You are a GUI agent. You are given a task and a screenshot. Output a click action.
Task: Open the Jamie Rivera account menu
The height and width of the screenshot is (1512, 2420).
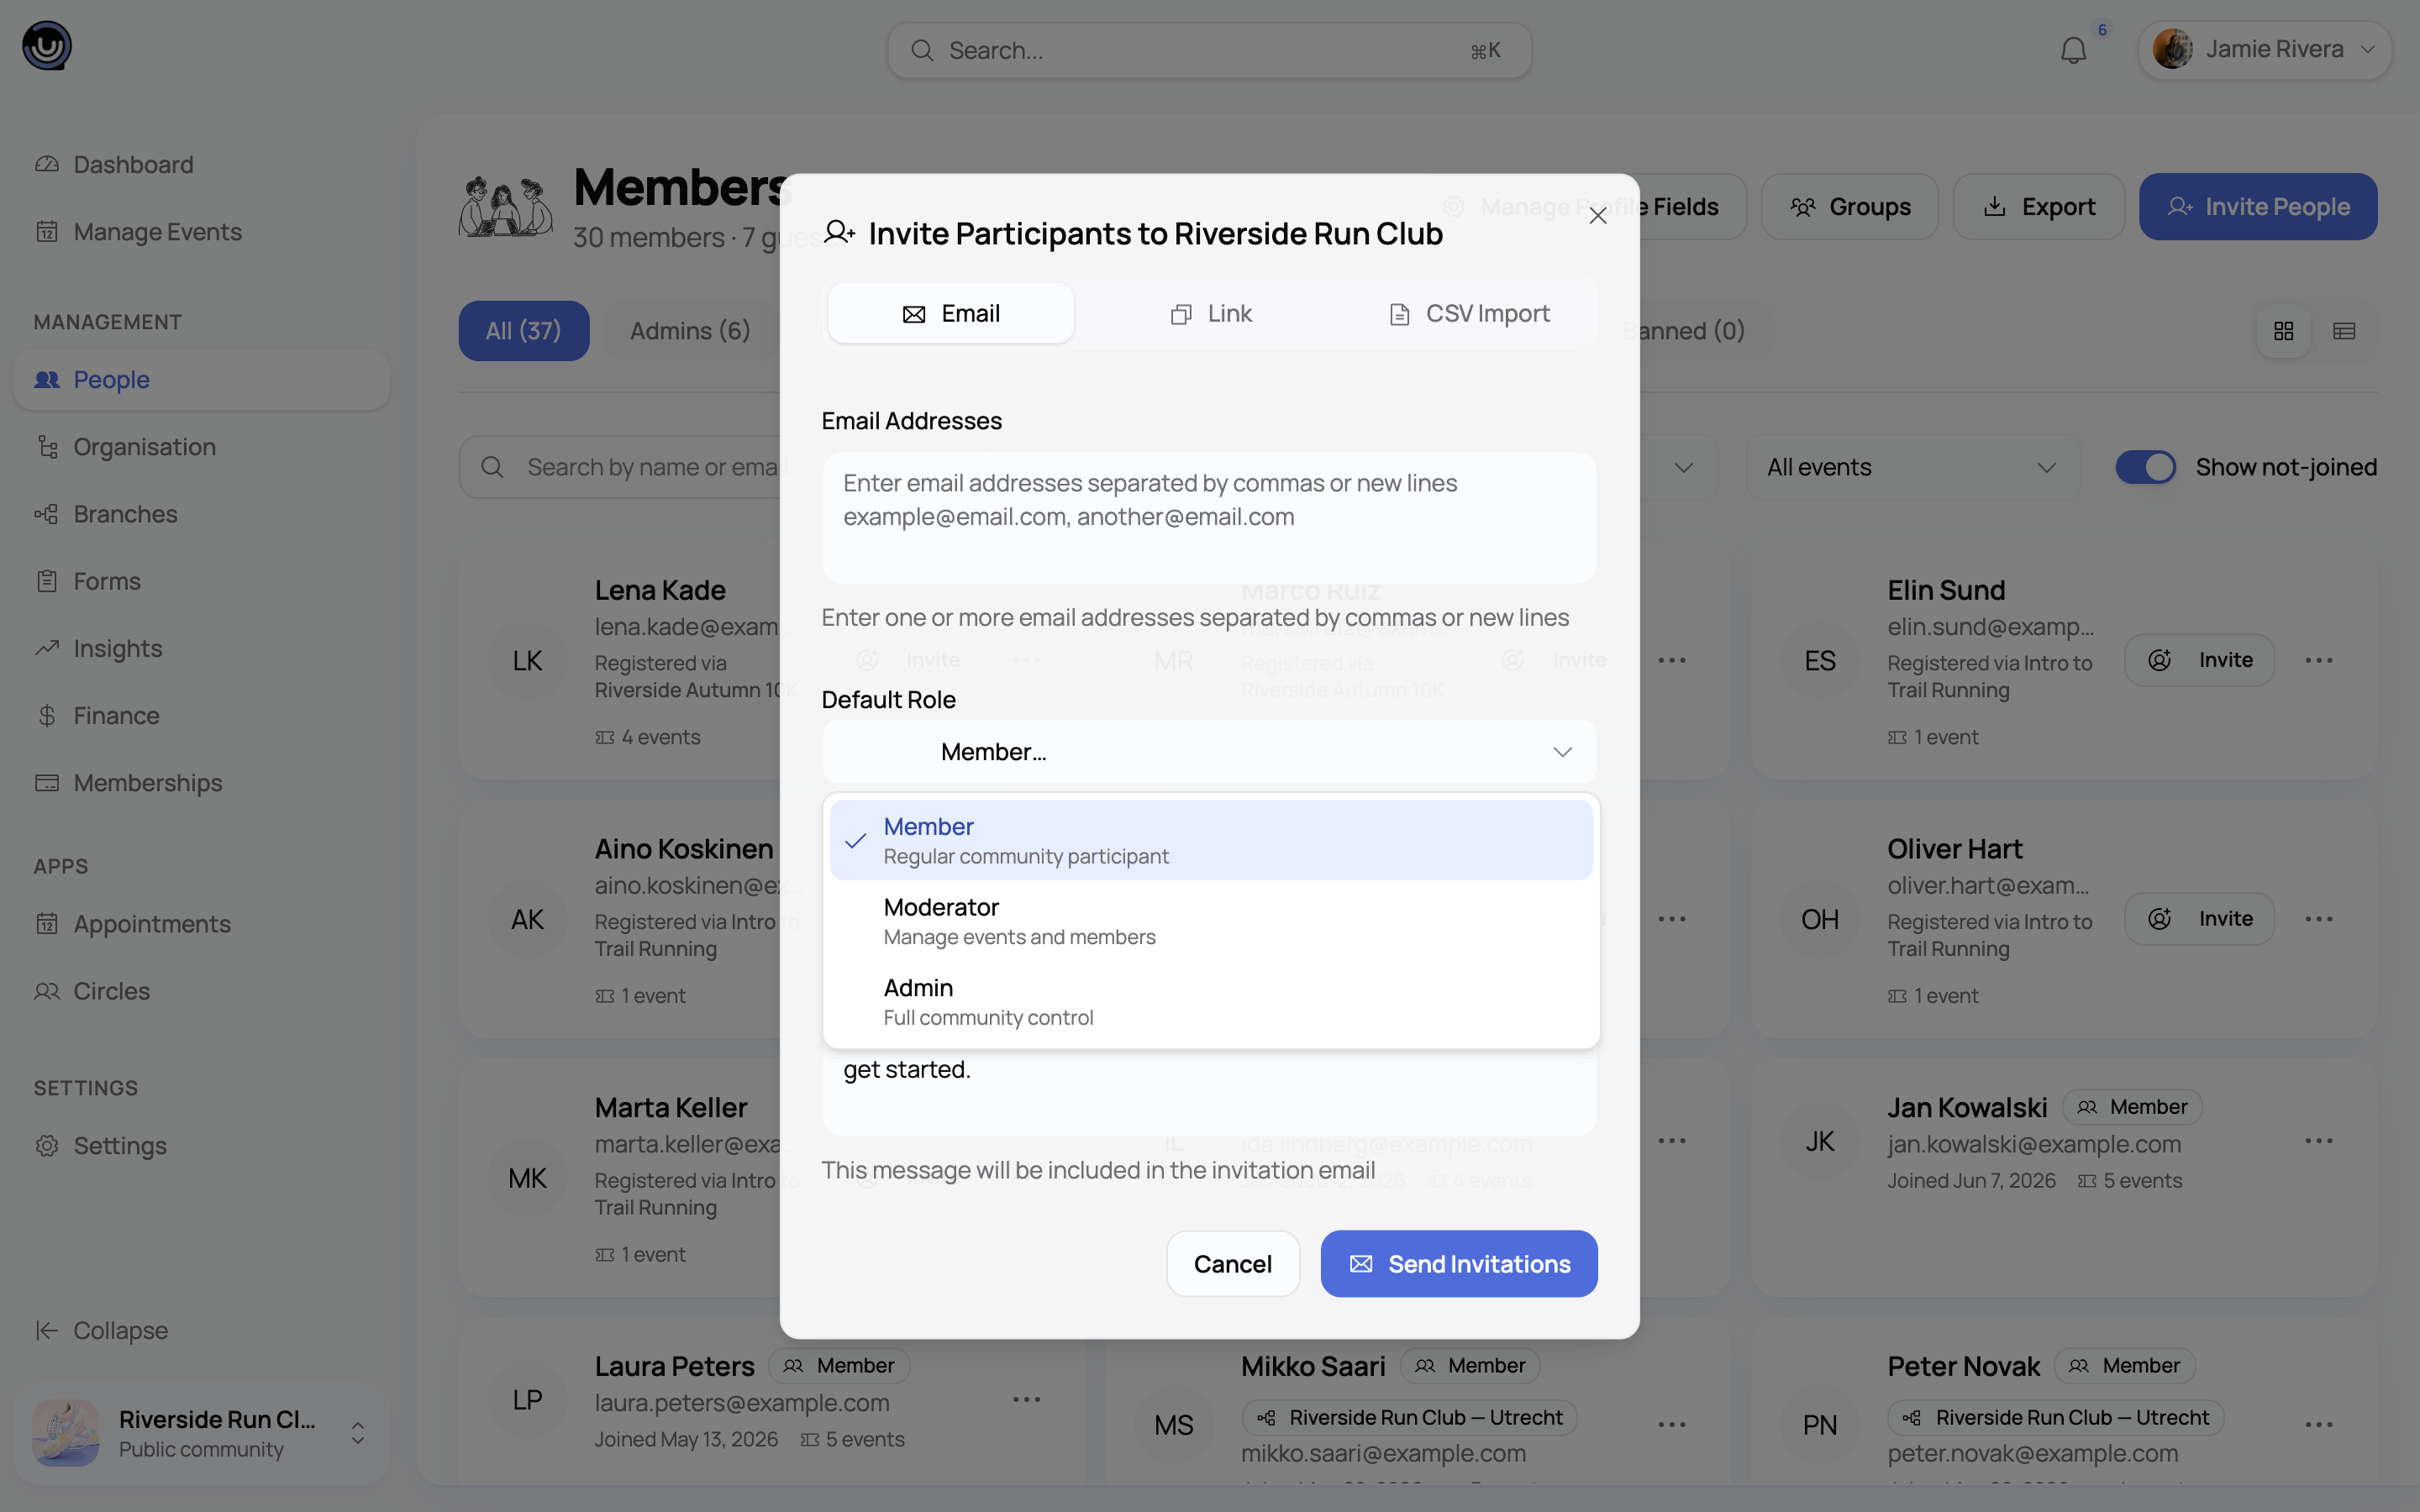point(2264,50)
